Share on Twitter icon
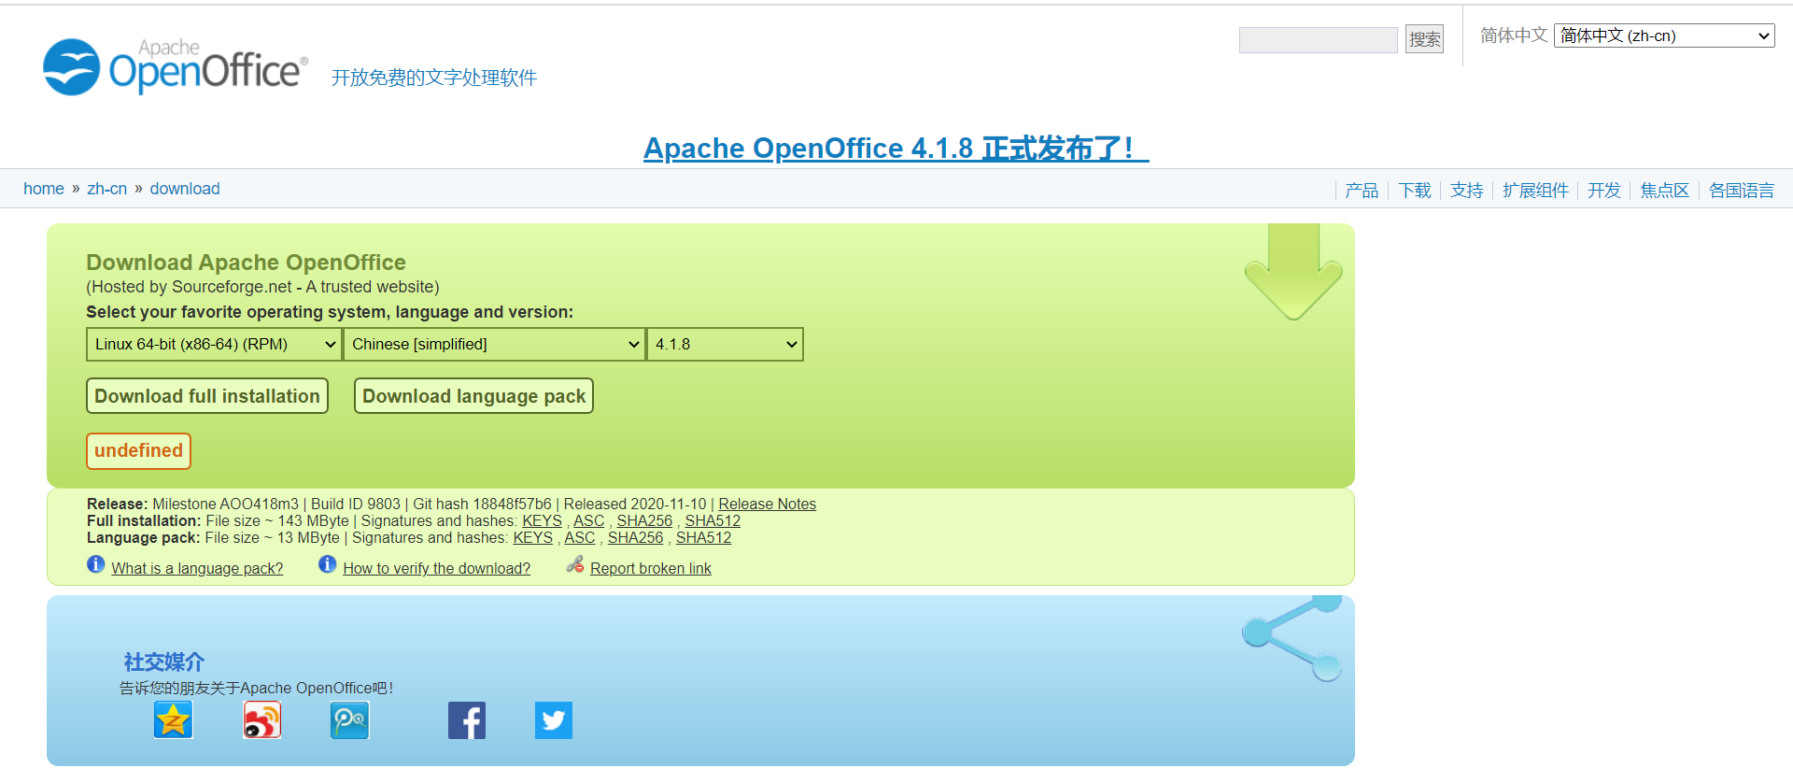 tap(554, 720)
